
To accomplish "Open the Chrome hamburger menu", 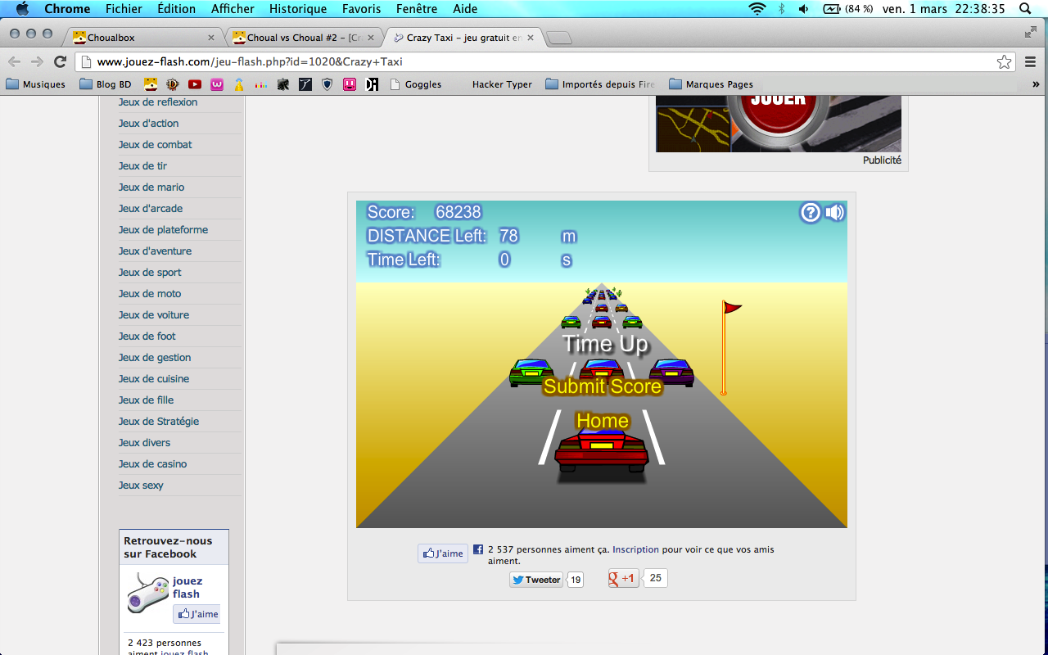I will click(1030, 61).
